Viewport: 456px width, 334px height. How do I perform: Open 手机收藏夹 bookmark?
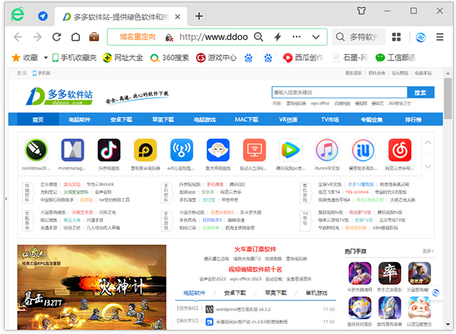pos(74,58)
